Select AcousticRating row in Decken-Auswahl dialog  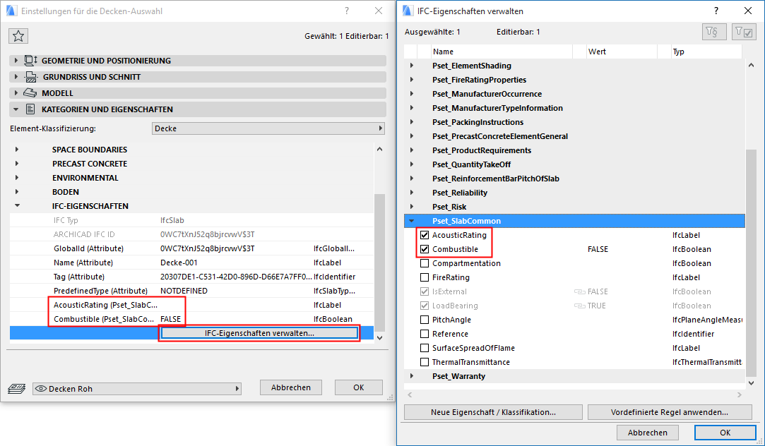[191, 305]
